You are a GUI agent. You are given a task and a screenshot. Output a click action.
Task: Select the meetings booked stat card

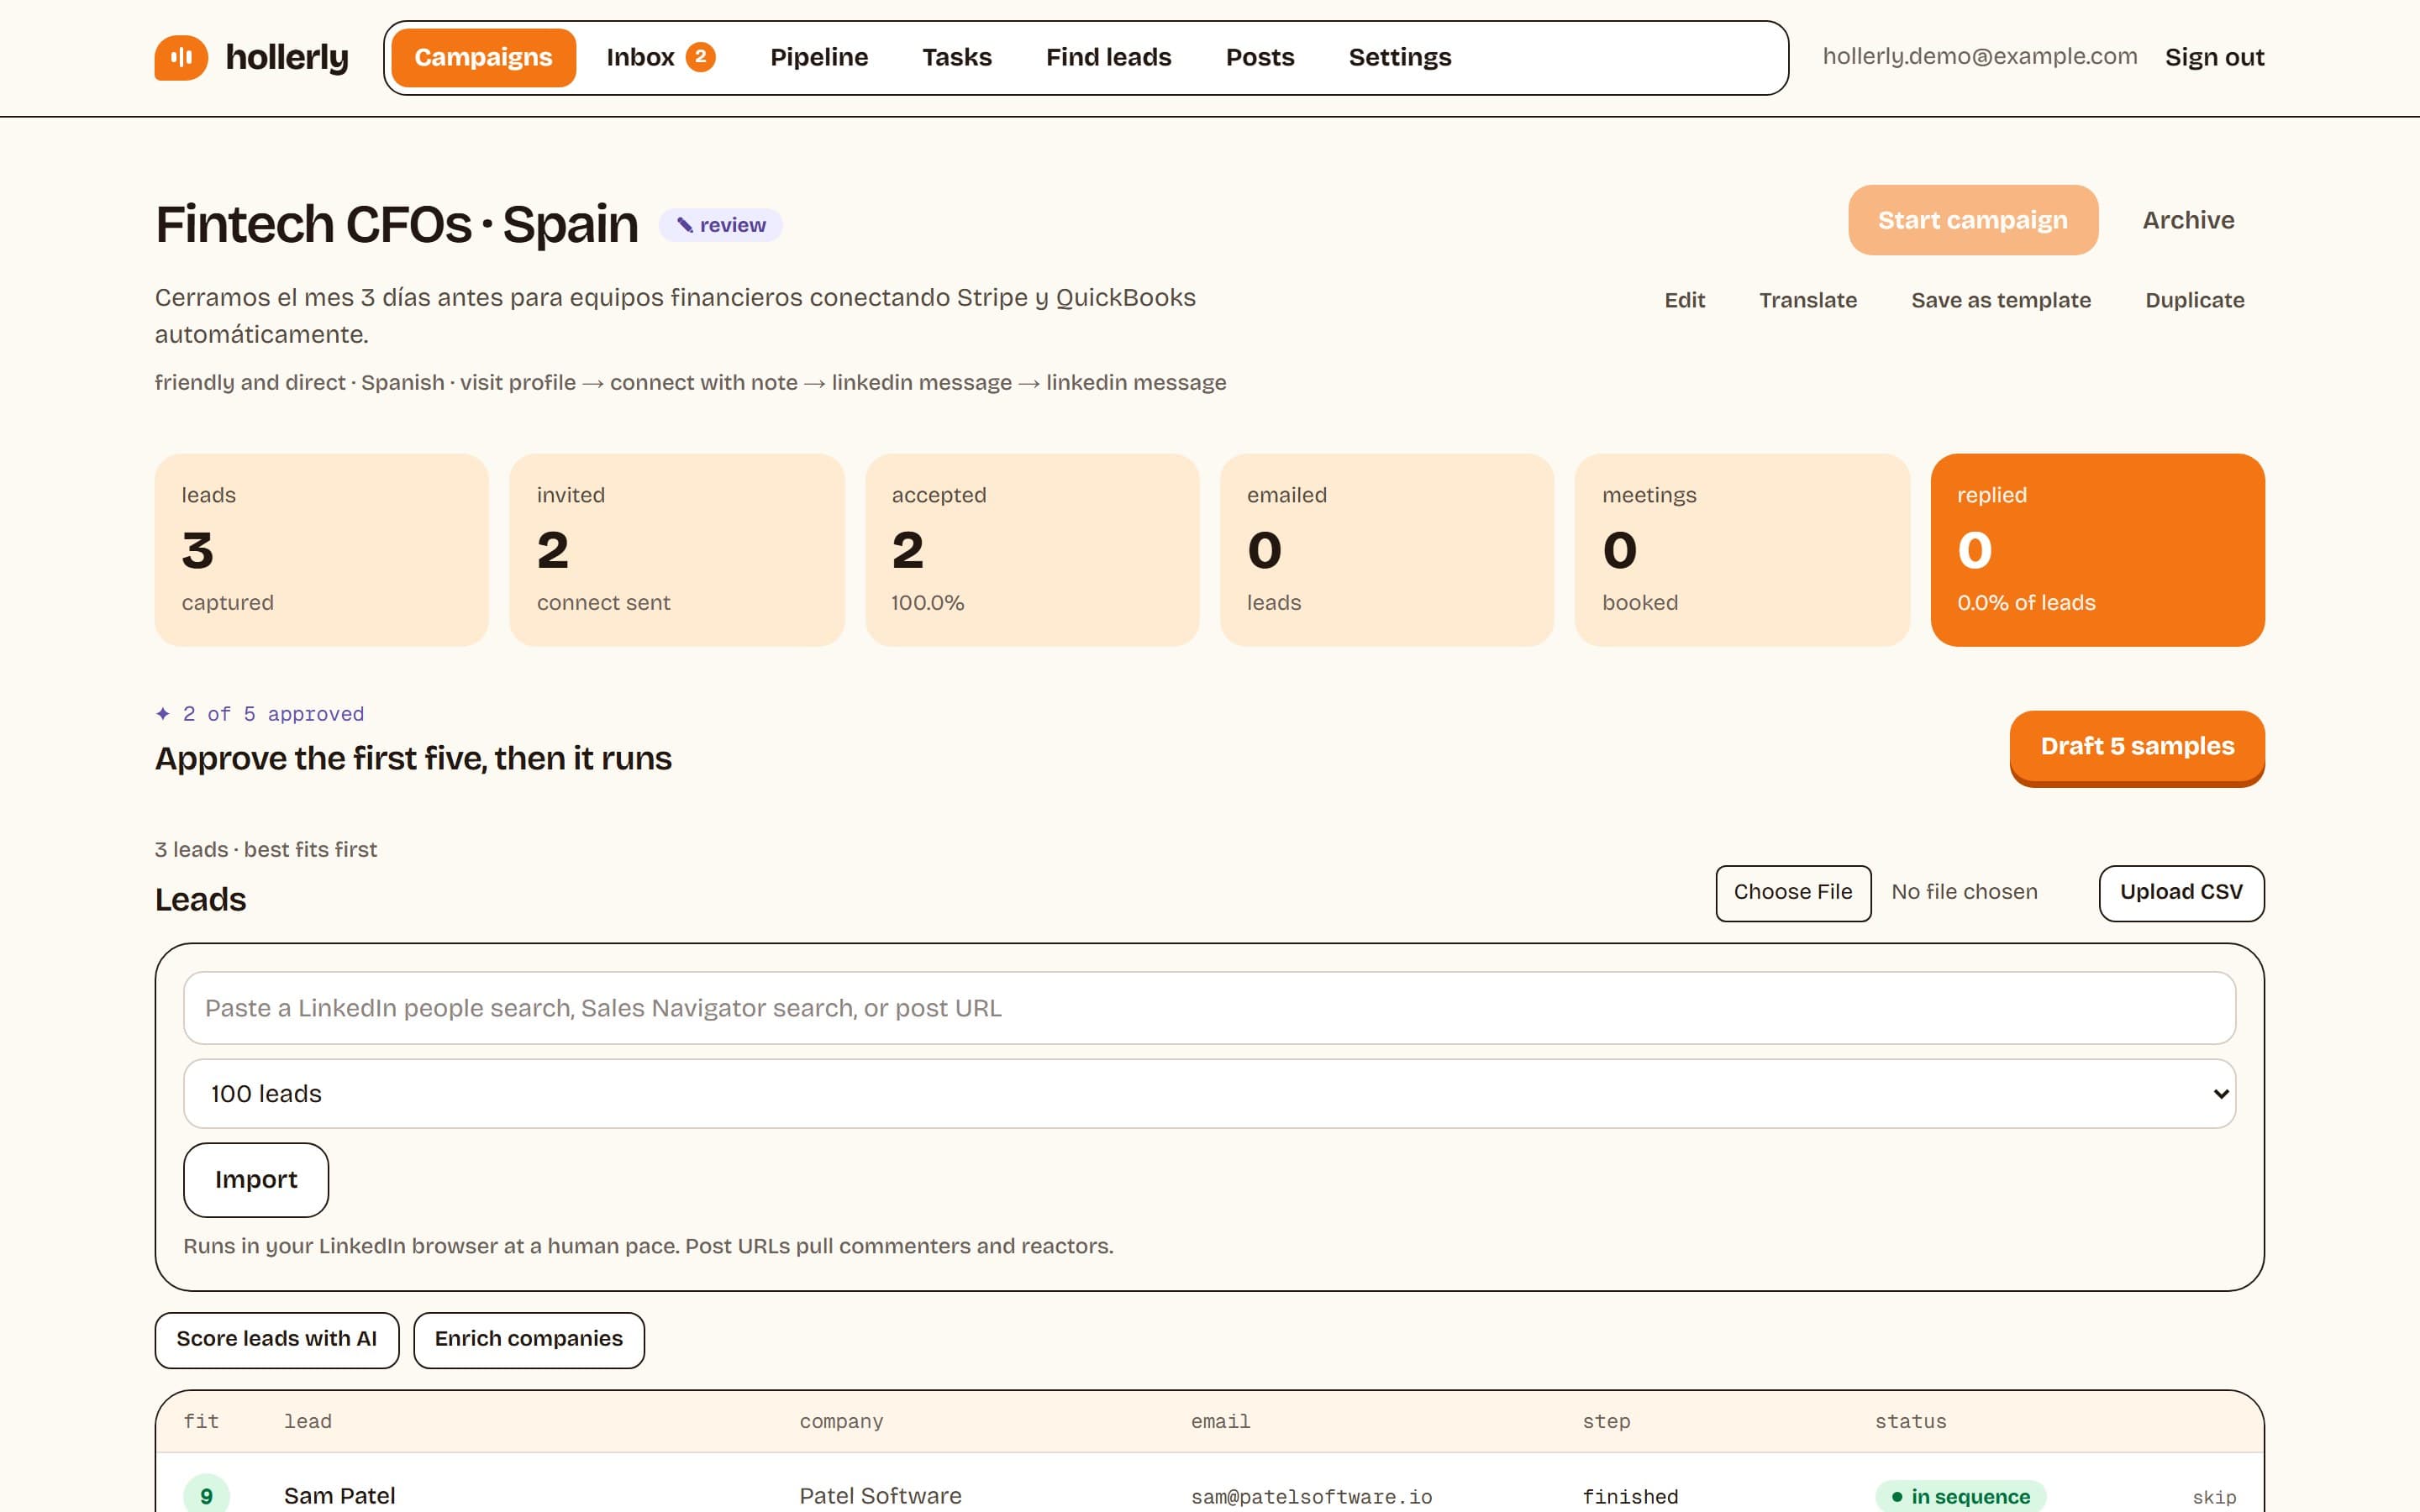pyautogui.click(x=1742, y=550)
